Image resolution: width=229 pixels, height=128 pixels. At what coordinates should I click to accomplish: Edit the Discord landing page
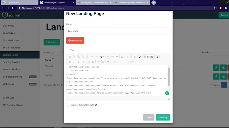pyautogui.click(x=216, y=67)
